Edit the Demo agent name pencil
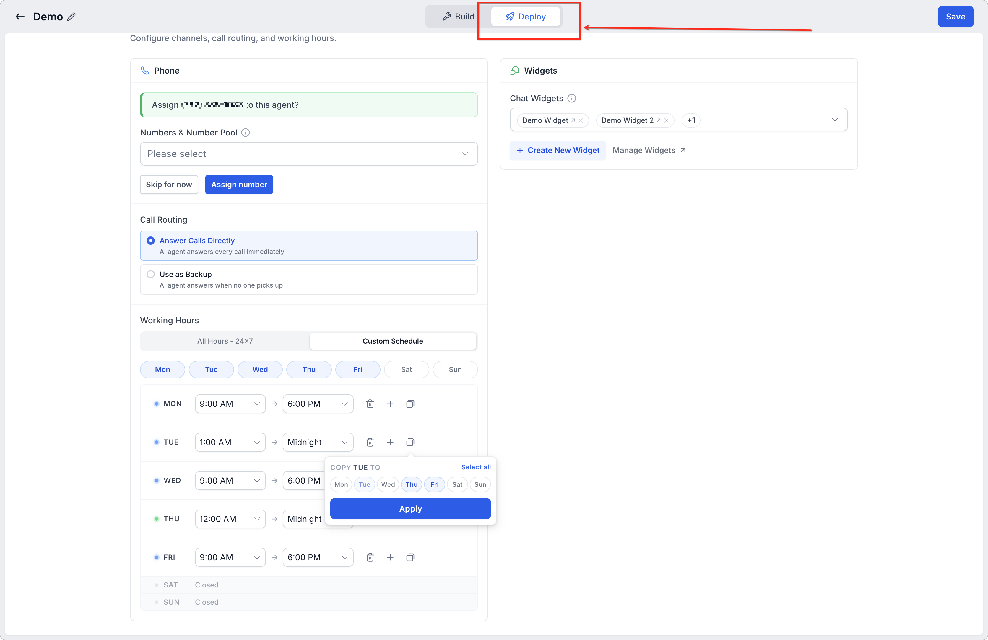The width and height of the screenshot is (988, 640). pos(71,17)
